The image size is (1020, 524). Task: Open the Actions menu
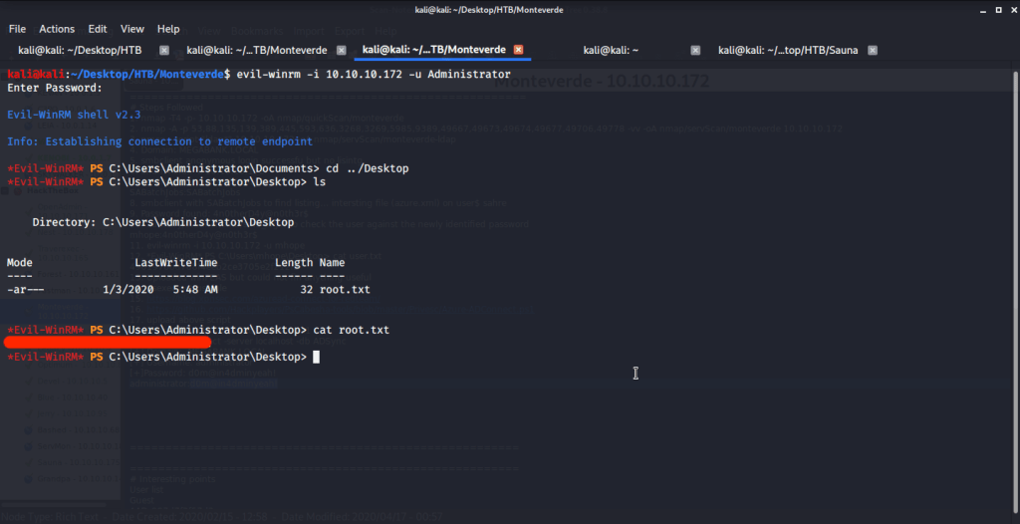pos(57,29)
